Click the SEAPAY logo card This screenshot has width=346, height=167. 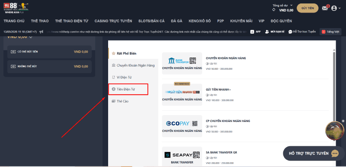(x=182, y=156)
